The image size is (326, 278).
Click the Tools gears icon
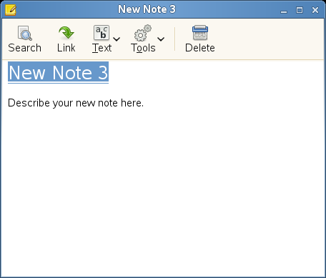tap(143, 33)
